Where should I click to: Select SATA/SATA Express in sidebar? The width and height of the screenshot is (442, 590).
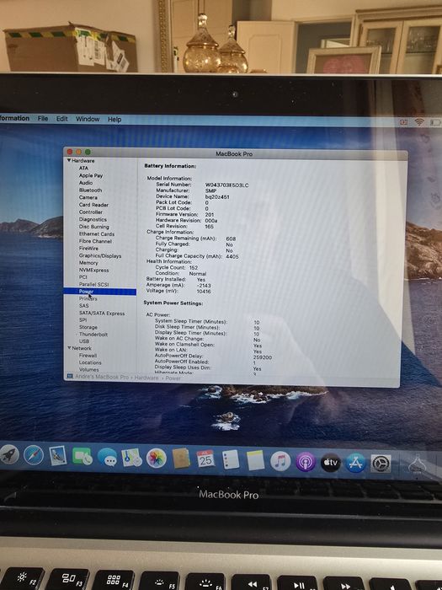pyautogui.click(x=102, y=313)
